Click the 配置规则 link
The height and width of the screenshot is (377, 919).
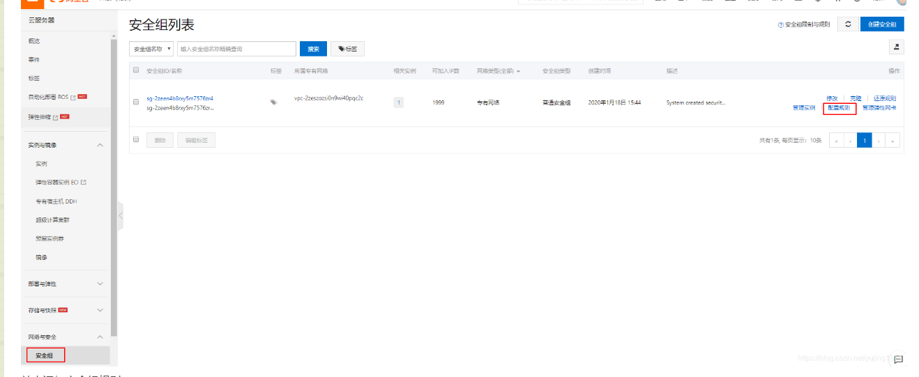[x=839, y=108]
